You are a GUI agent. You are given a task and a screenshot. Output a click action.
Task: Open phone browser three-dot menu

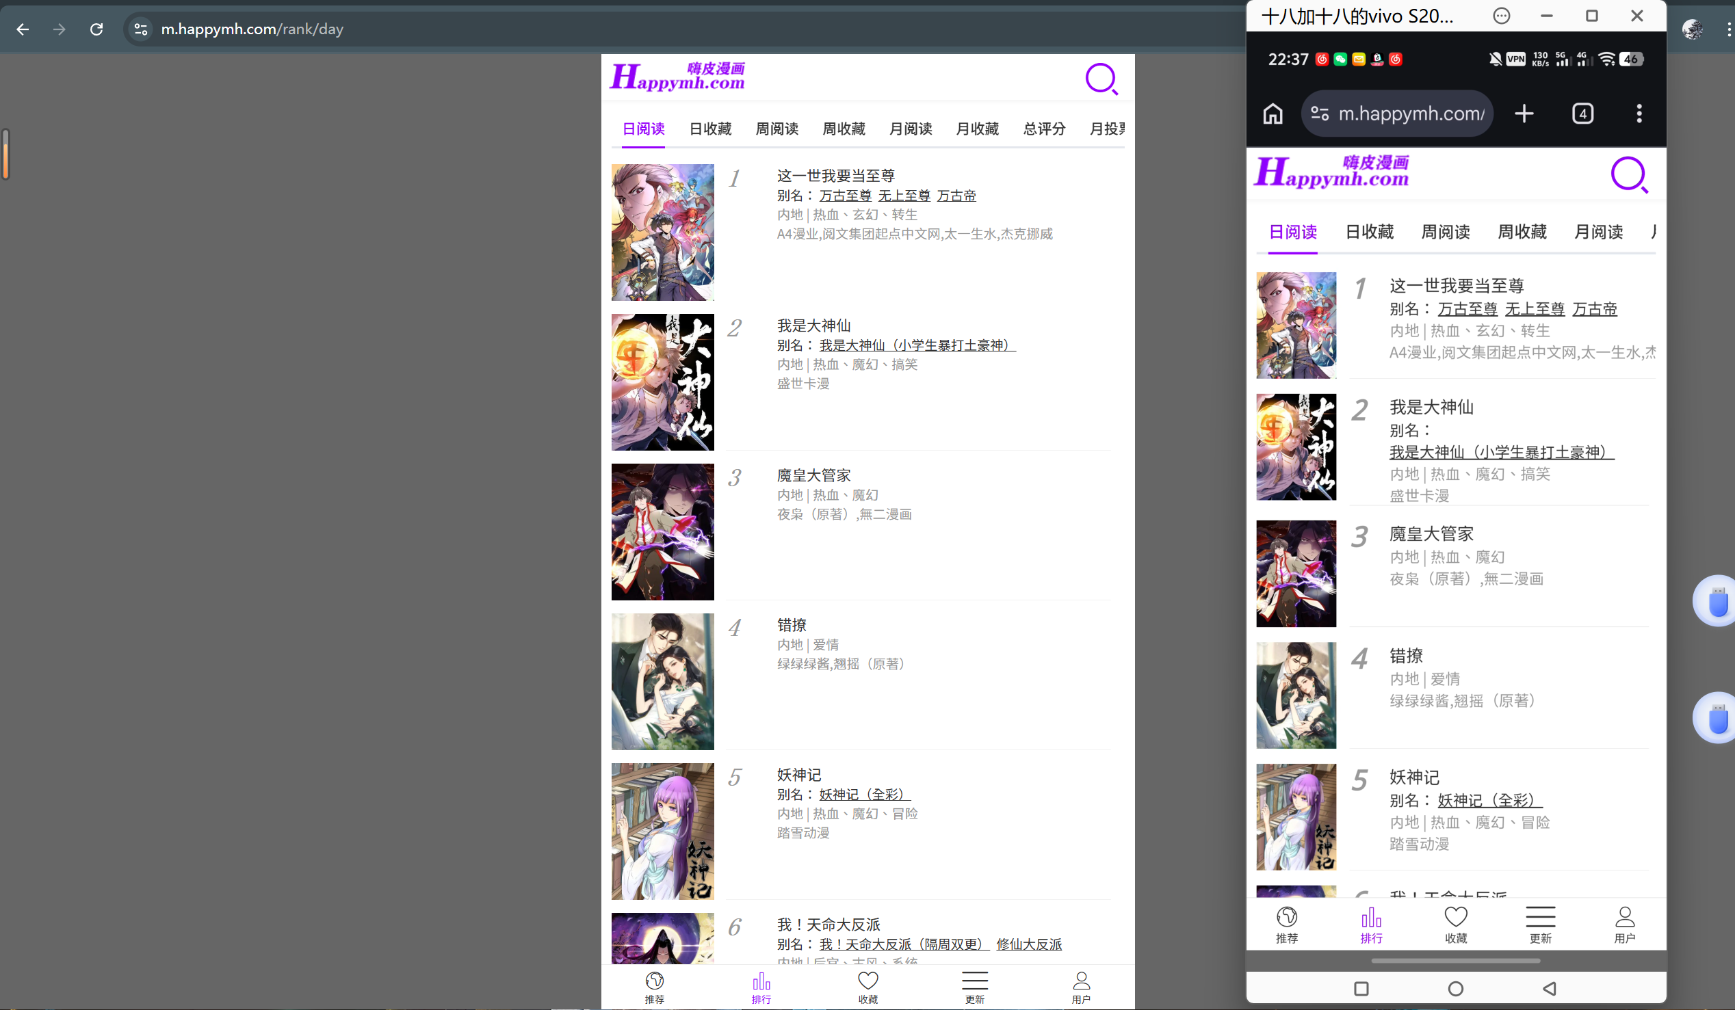point(1639,114)
